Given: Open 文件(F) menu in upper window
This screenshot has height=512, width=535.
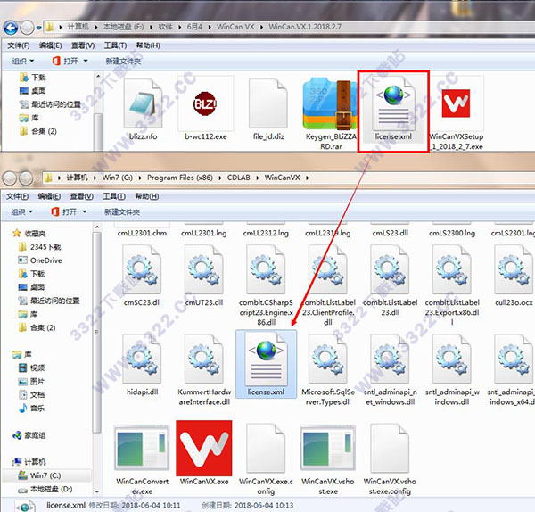Looking at the screenshot, I should [19, 45].
